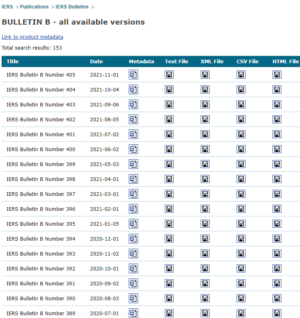Image resolution: width=300 pixels, height=318 pixels.
Task: Select date 2020-12-01
Action: (x=105, y=239)
